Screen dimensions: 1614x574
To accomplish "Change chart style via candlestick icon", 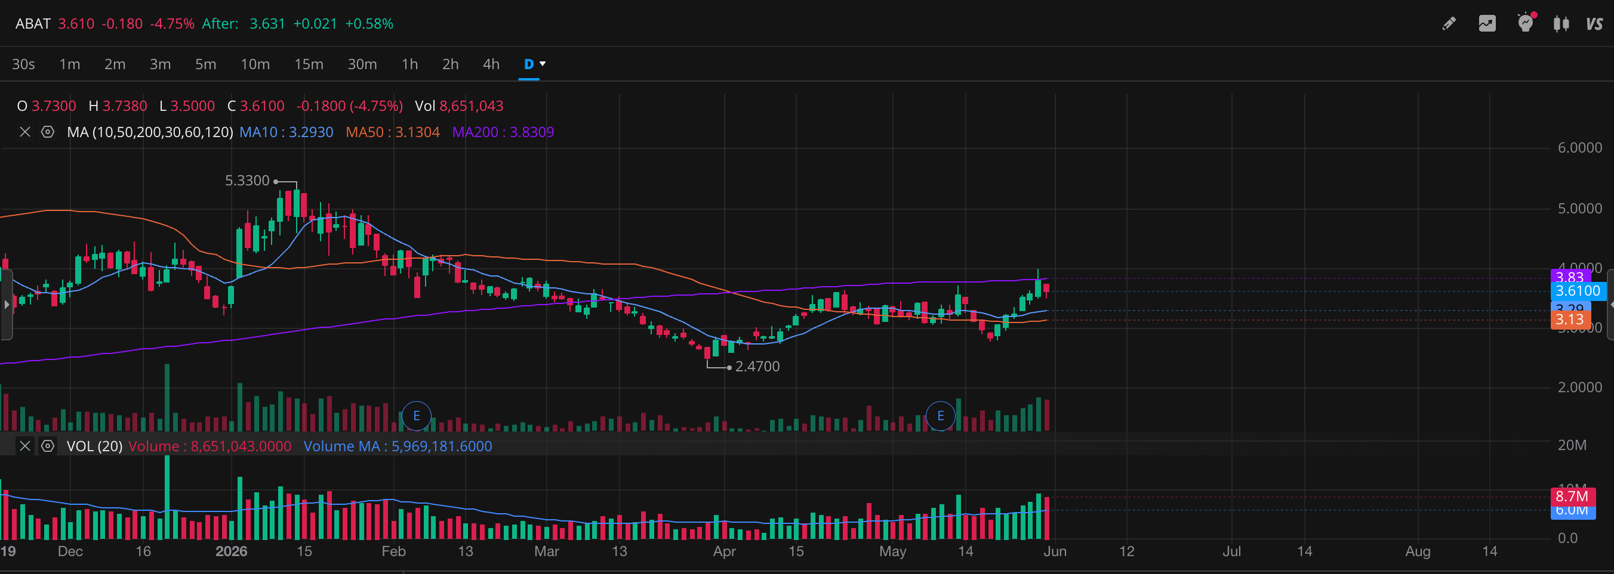I will tap(1561, 24).
